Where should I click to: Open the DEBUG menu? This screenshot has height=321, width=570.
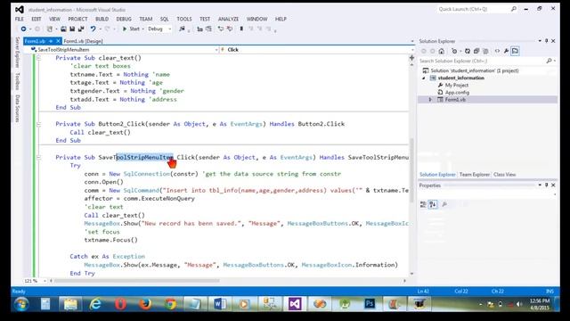124,19
